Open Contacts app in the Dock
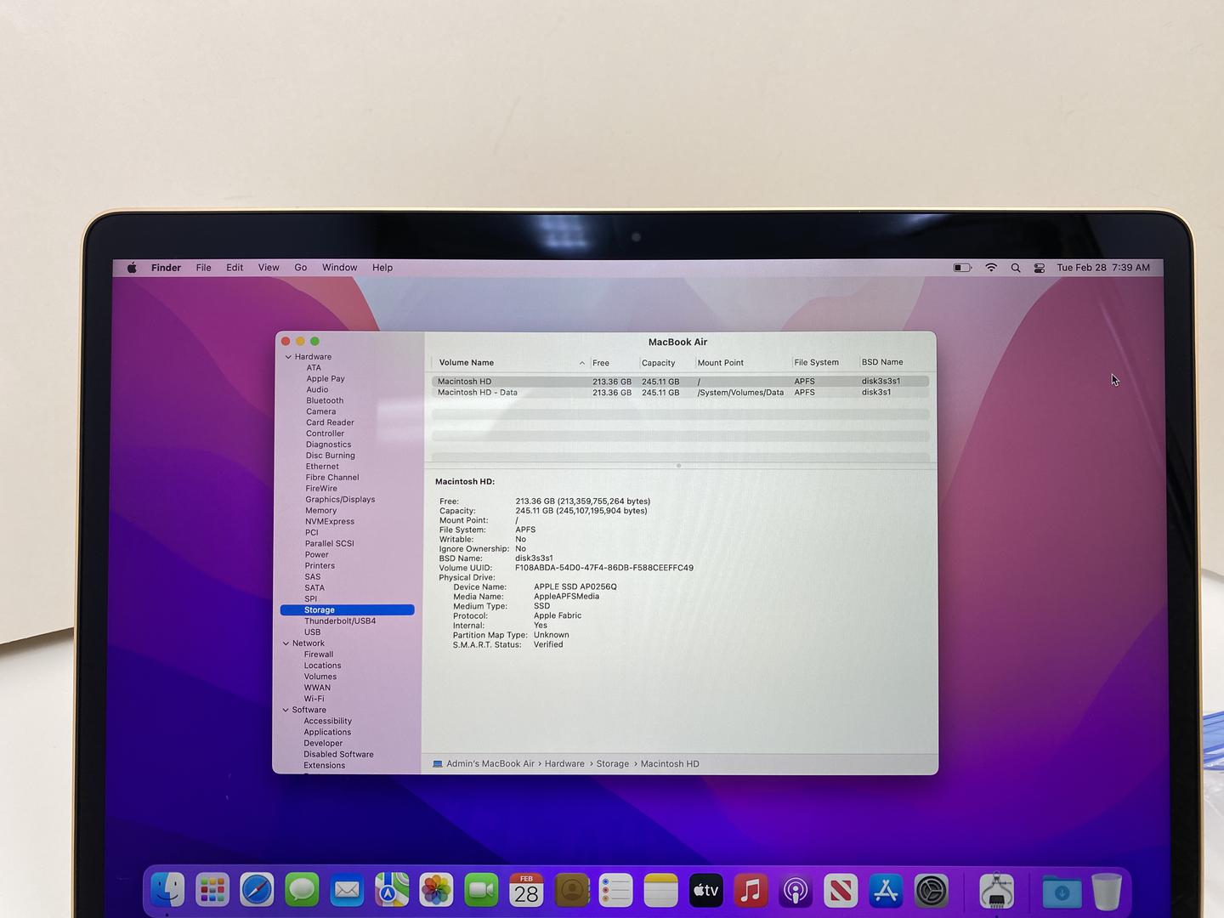The height and width of the screenshot is (918, 1224). [x=571, y=890]
